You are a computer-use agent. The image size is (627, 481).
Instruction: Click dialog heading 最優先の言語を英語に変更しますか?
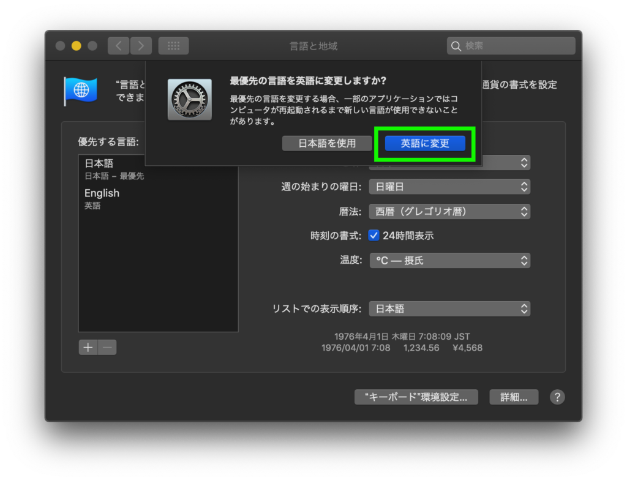308,81
